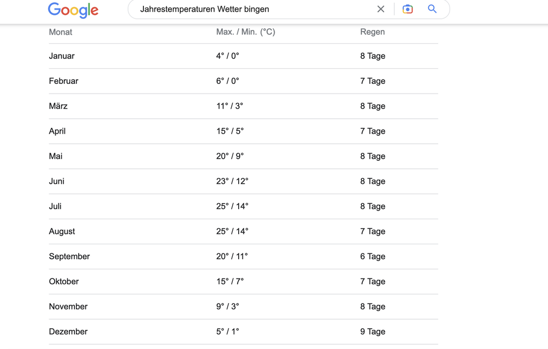Select the Juli row label

pos(55,207)
